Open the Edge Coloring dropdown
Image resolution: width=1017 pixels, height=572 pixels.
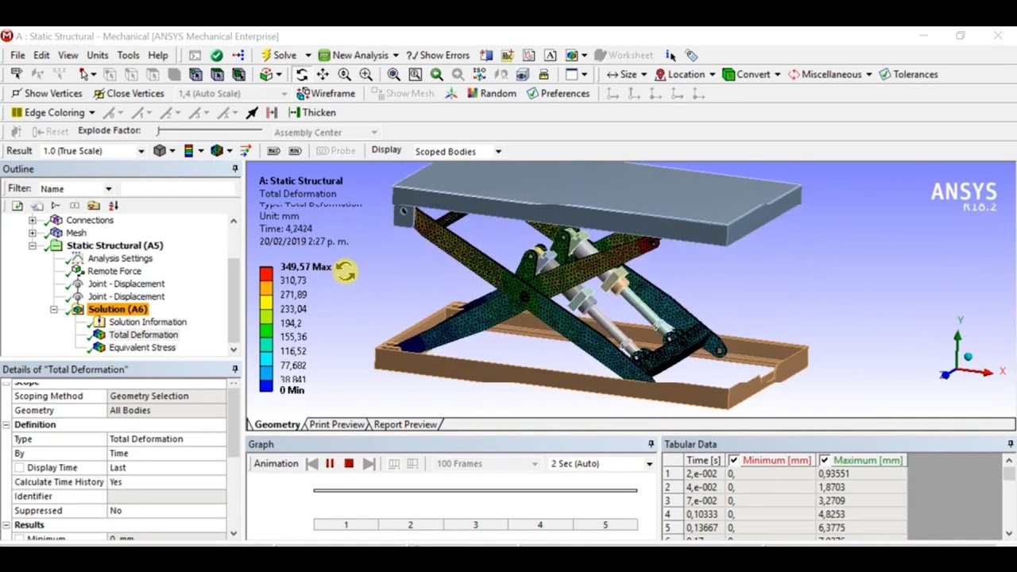(x=91, y=112)
